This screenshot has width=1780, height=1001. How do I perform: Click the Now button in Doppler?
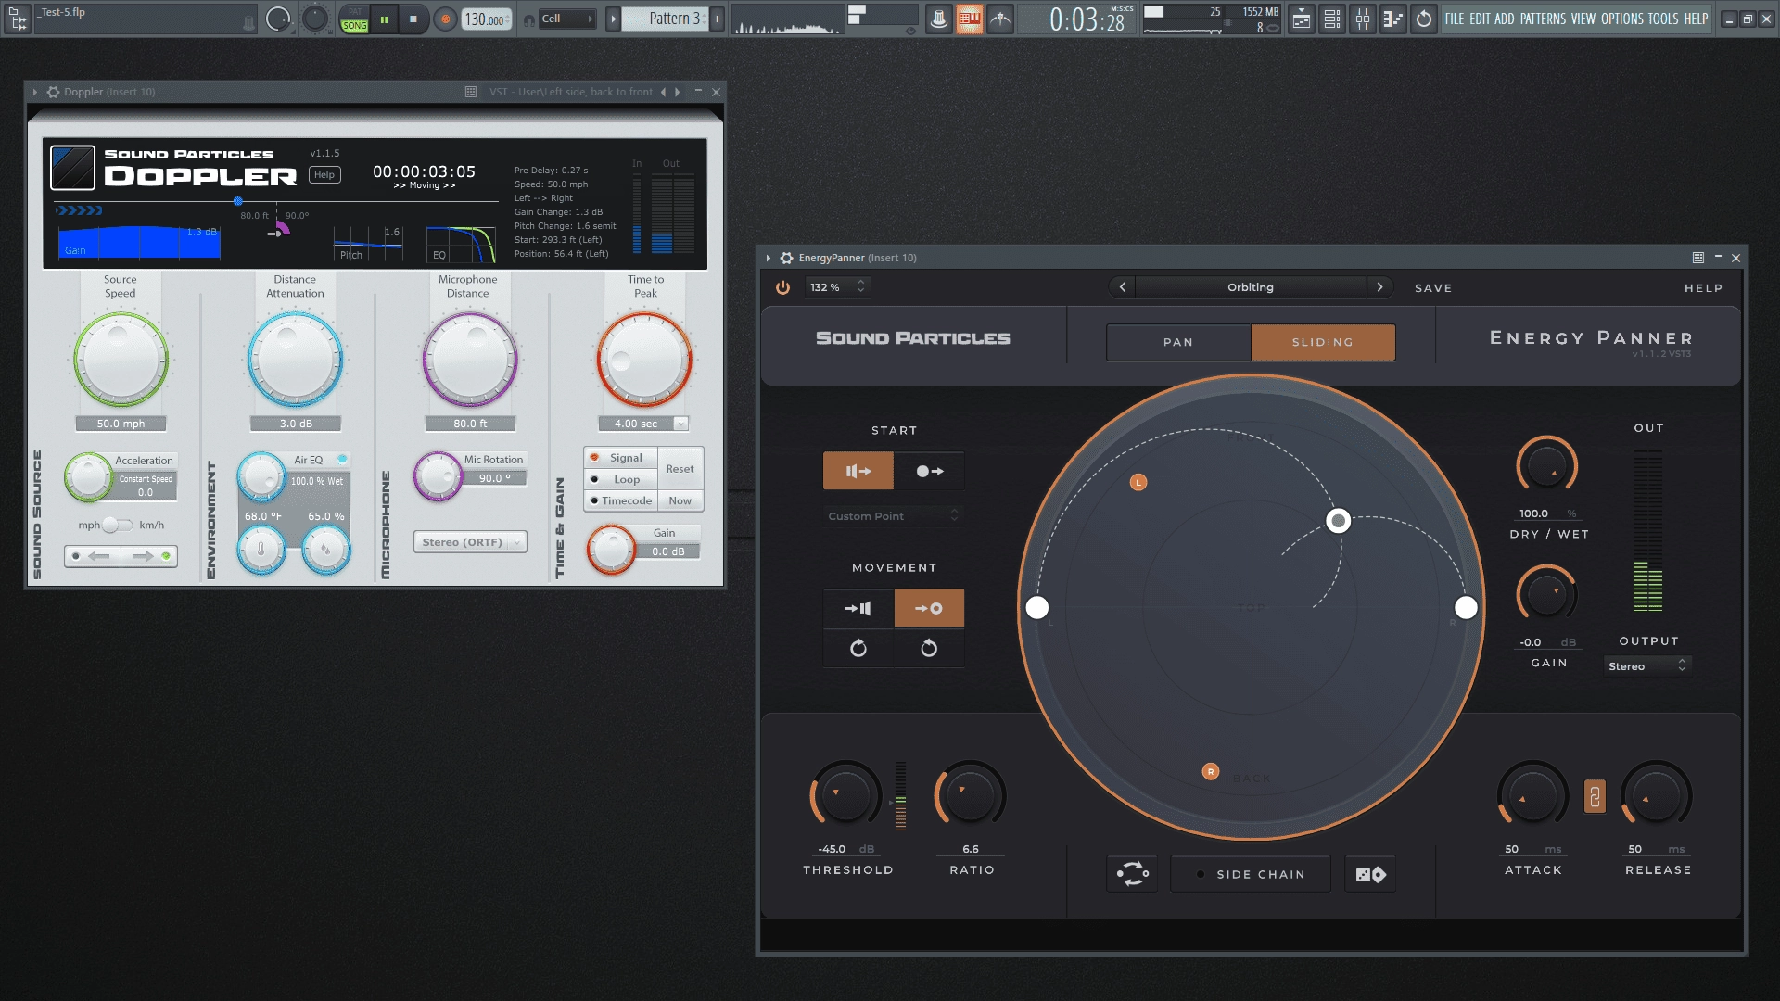click(680, 500)
